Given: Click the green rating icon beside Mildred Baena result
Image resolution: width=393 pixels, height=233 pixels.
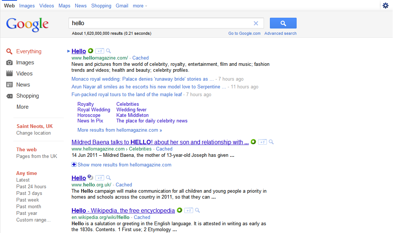Looking at the screenshot, I should 253,142.
